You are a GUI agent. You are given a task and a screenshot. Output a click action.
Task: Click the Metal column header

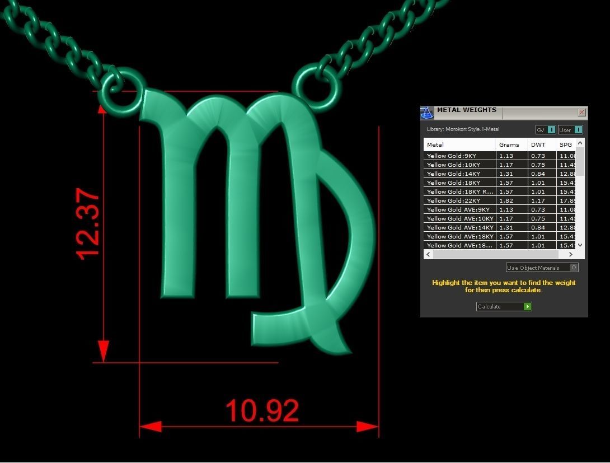(459, 144)
